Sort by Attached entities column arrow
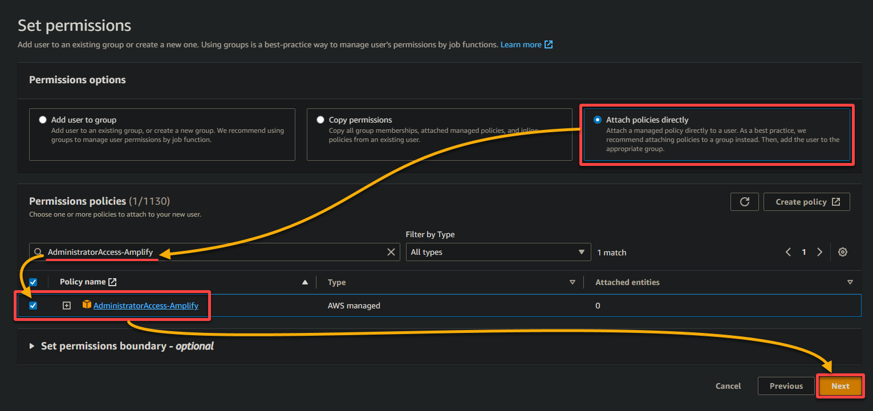This screenshot has height=411, width=873. click(850, 282)
